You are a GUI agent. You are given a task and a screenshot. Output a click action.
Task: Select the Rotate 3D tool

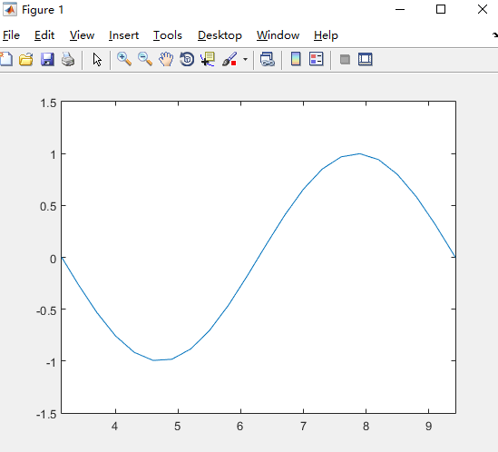187,59
